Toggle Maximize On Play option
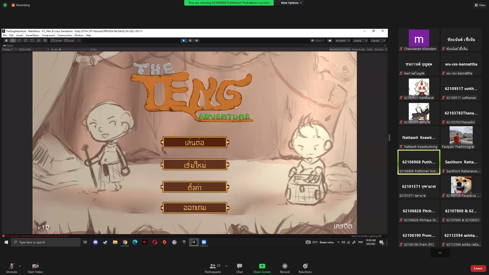This screenshot has height=275, width=489. coord(339,49)
